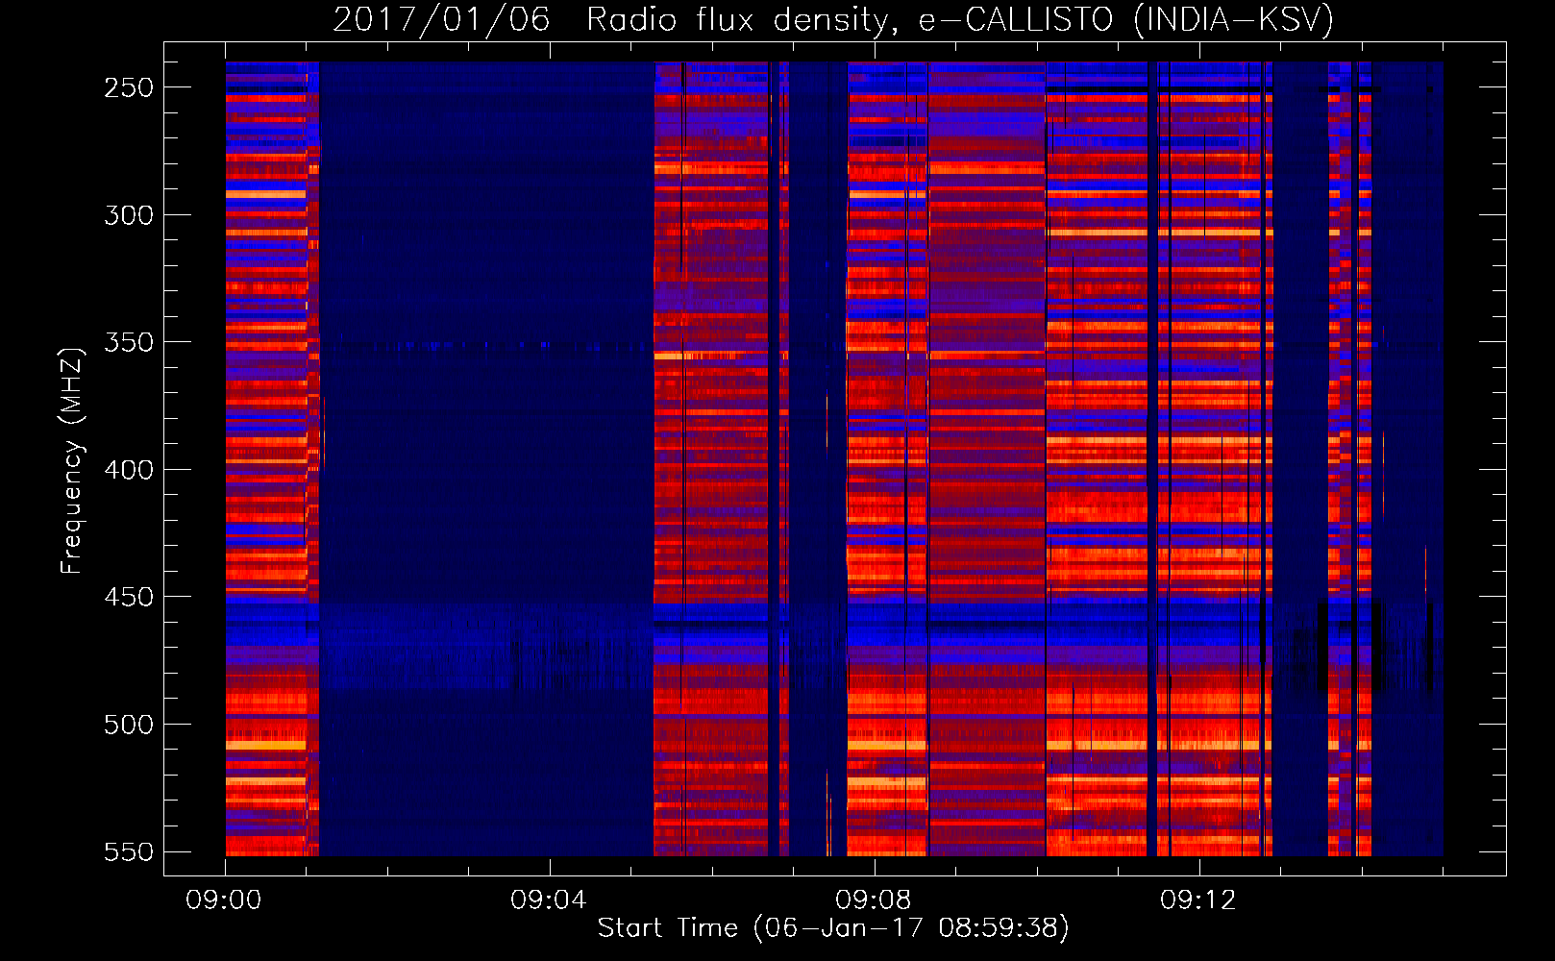Click the 'Frequency (MHZ)' y-axis label
This screenshot has height=961, width=1555.
point(72,461)
